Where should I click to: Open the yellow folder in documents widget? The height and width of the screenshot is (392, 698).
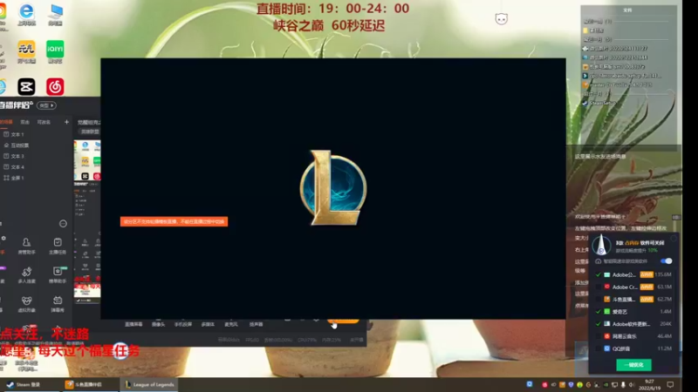tap(585, 30)
